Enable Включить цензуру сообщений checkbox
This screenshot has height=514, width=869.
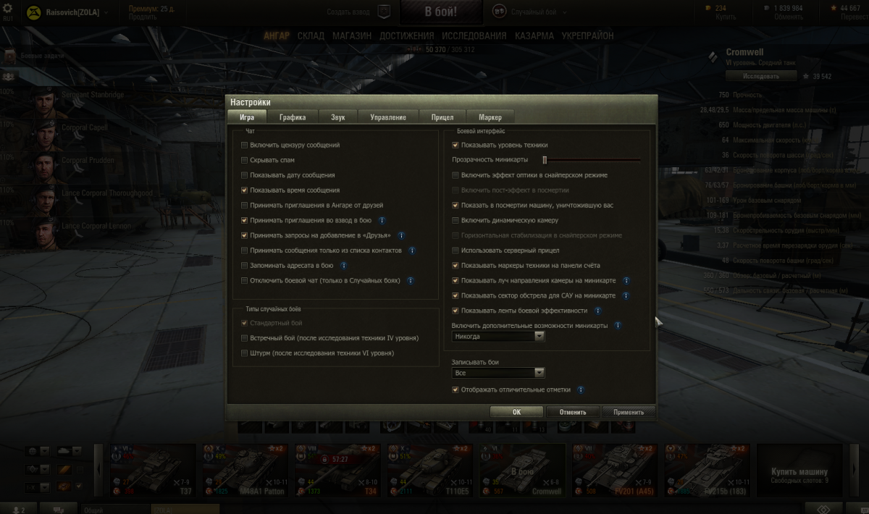tap(244, 146)
